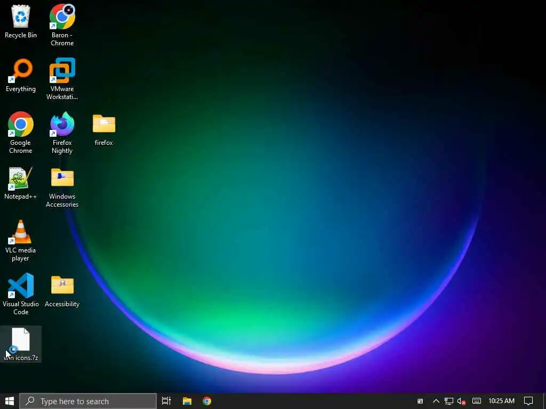Click the Show desktop strip at taskbar end
Image resolution: width=546 pixels, height=409 pixels.
coord(544,401)
